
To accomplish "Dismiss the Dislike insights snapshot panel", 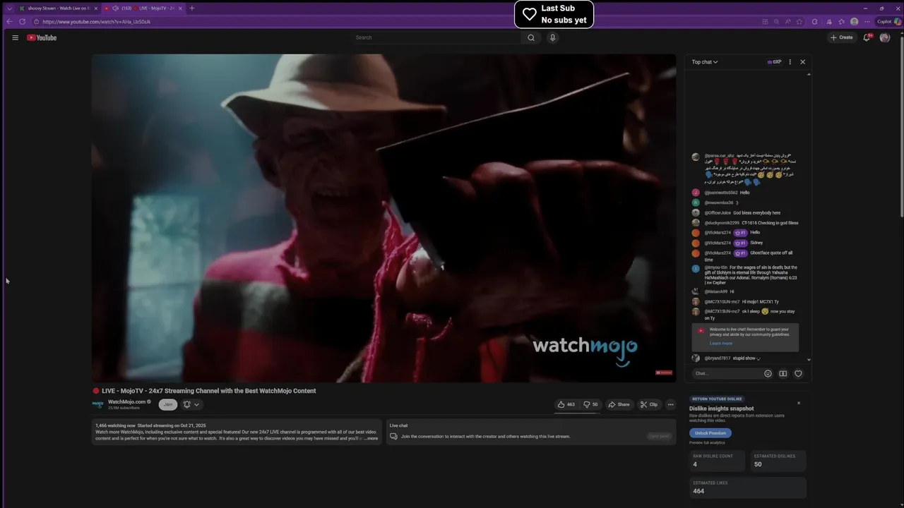I will click(x=799, y=403).
